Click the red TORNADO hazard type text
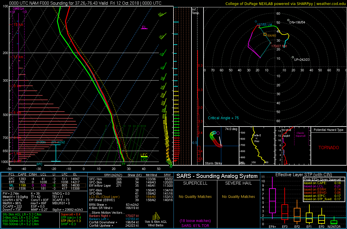Image resolution: width=347 pixels, height=229 pixels. point(329,148)
